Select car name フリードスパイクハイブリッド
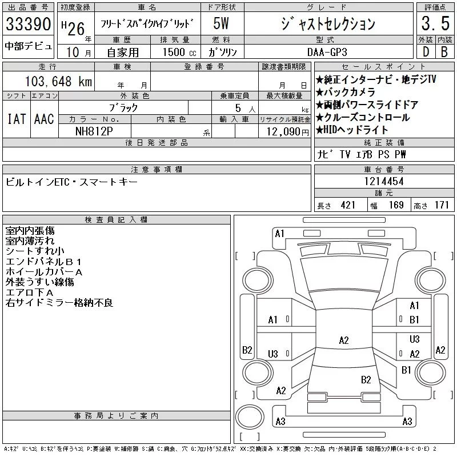The height and width of the screenshot is (457, 457). click(x=147, y=23)
